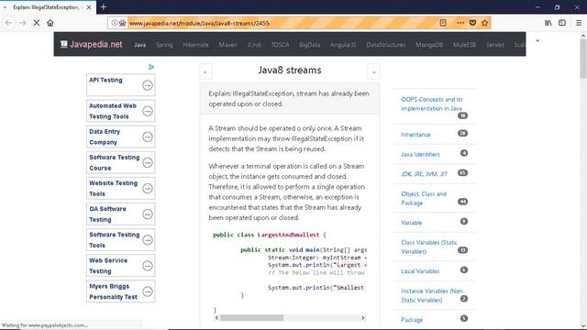Close the Explain: IllegalStateException tab
Image resolution: width=587 pixels, height=330 pixels.
coord(89,7)
